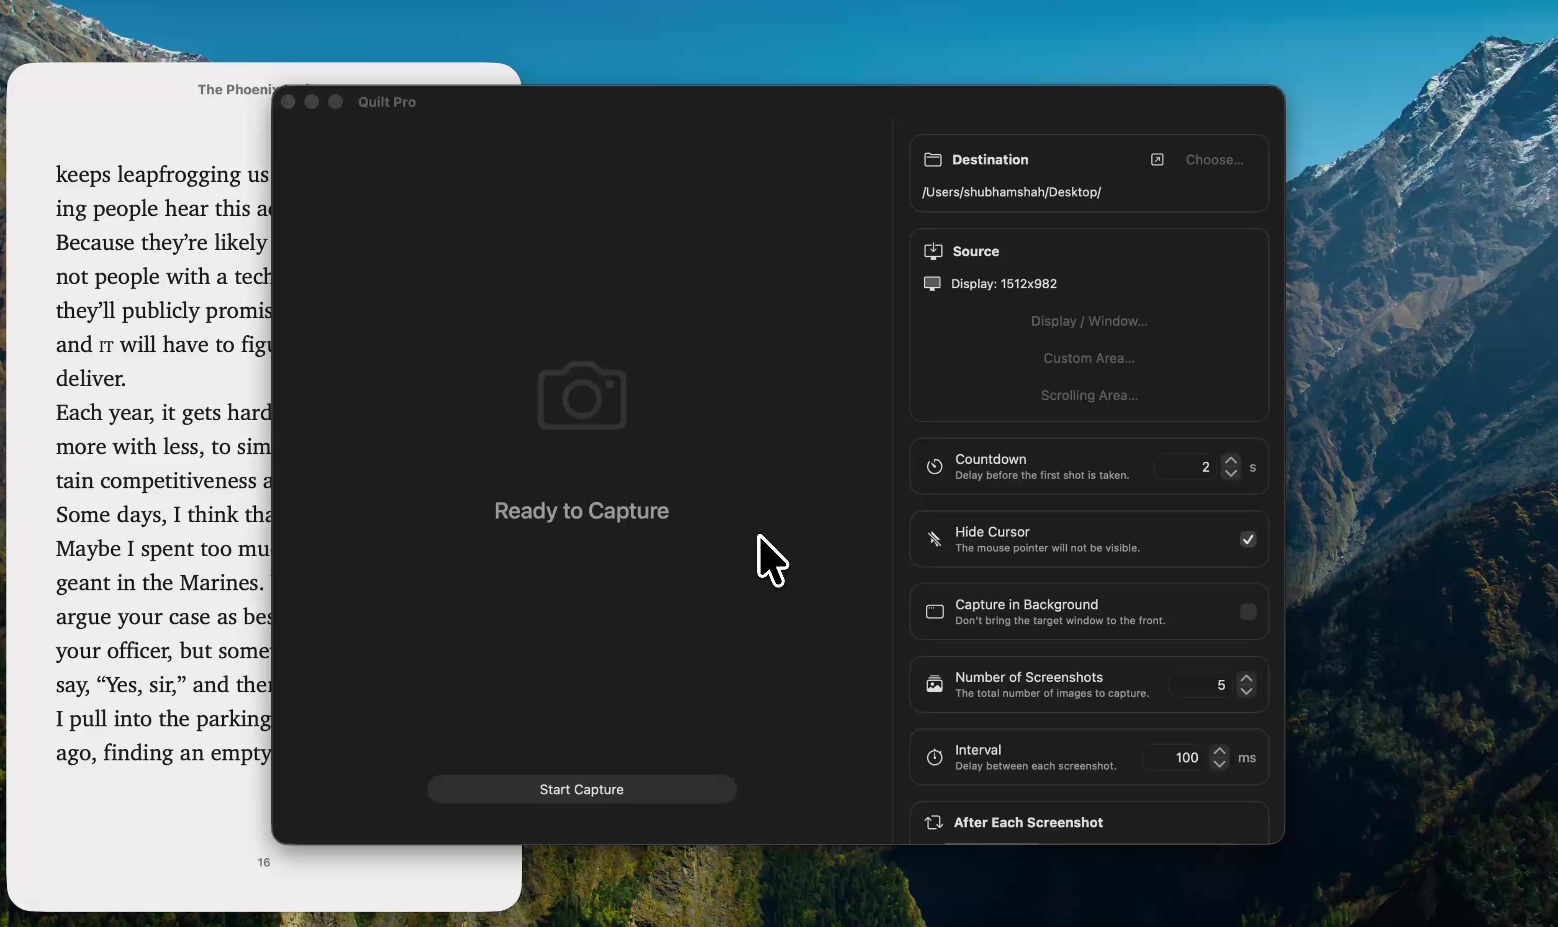
Task: Click the Capture in Background window icon
Action: coord(934,612)
